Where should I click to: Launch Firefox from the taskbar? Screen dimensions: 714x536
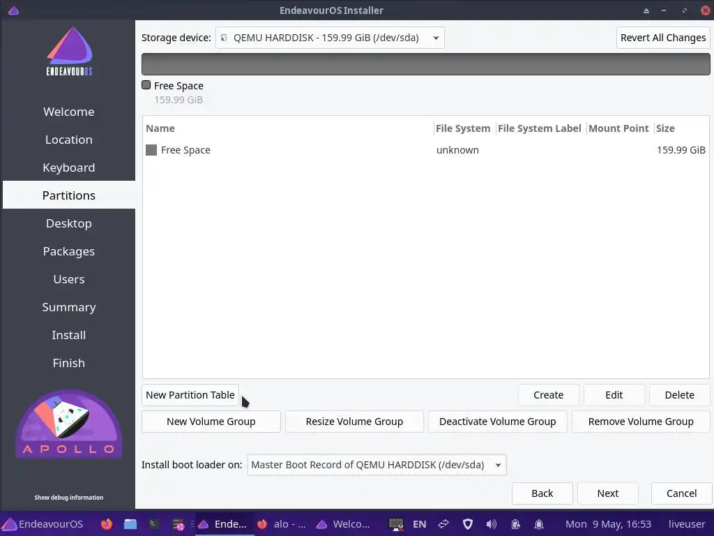[107, 524]
